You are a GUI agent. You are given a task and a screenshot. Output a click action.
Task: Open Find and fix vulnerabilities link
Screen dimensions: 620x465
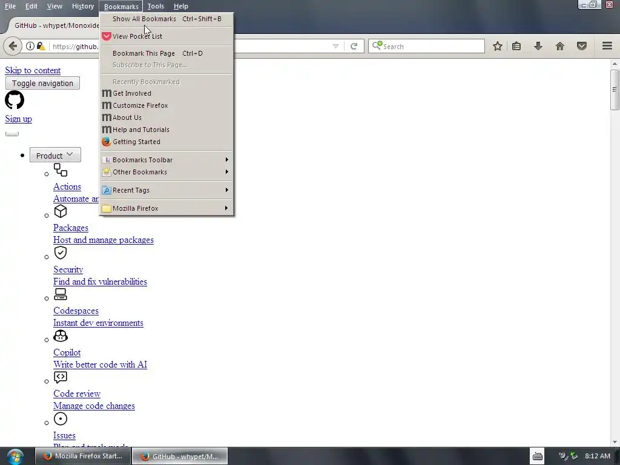(100, 282)
